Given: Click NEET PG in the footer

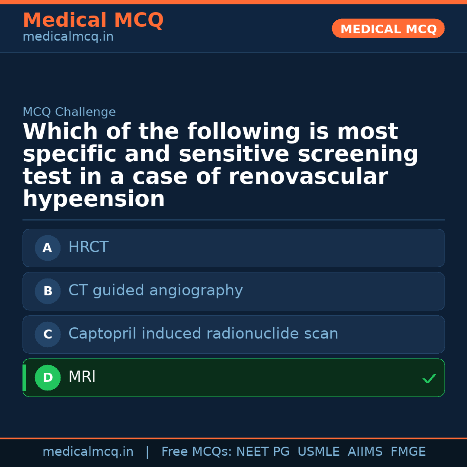Looking at the screenshot, I should (262, 451).
